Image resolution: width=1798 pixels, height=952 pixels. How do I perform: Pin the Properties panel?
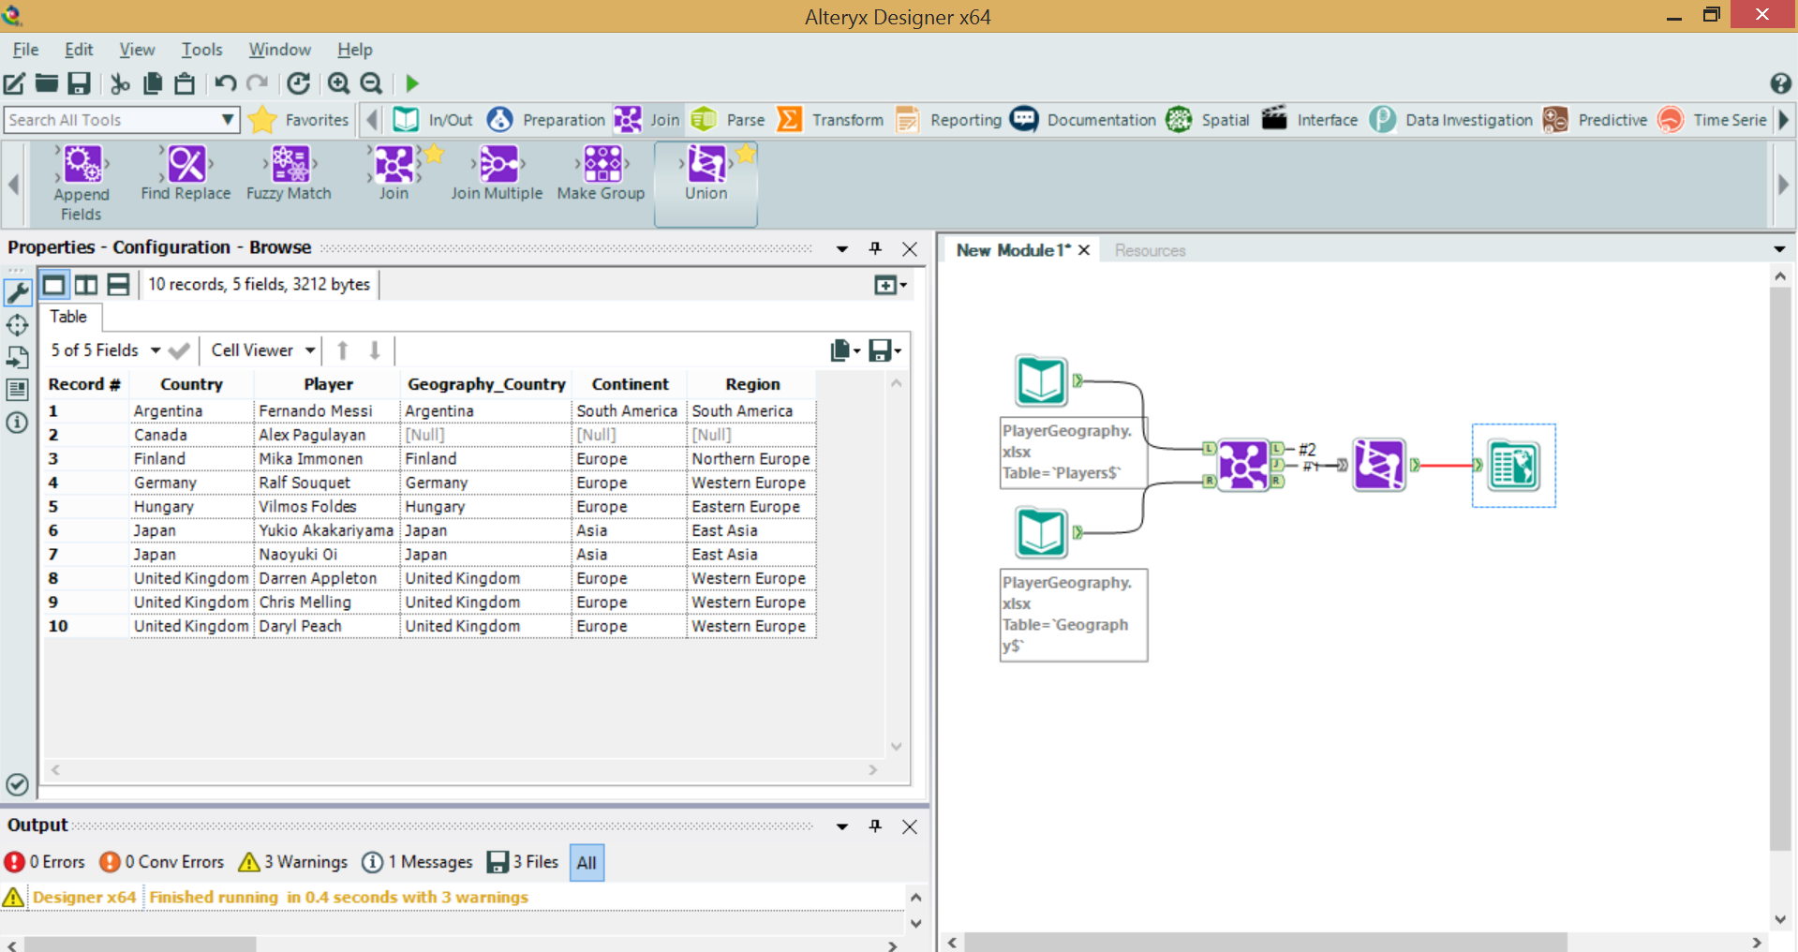point(875,248)
